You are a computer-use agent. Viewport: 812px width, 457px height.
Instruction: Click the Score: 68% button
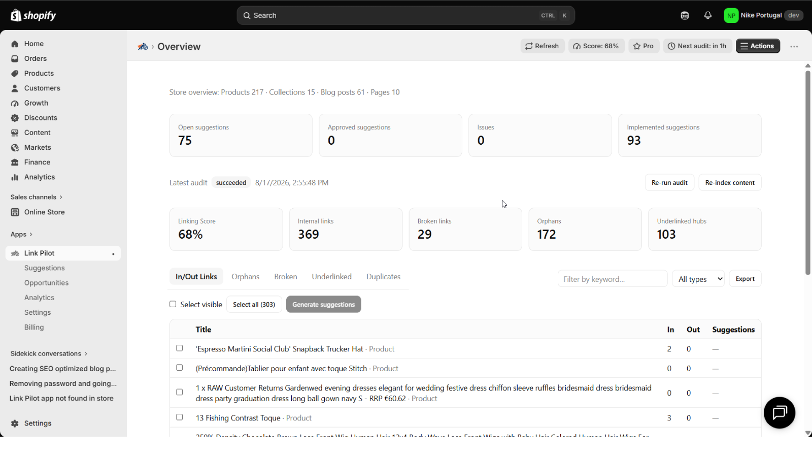(x=596, y=46)
